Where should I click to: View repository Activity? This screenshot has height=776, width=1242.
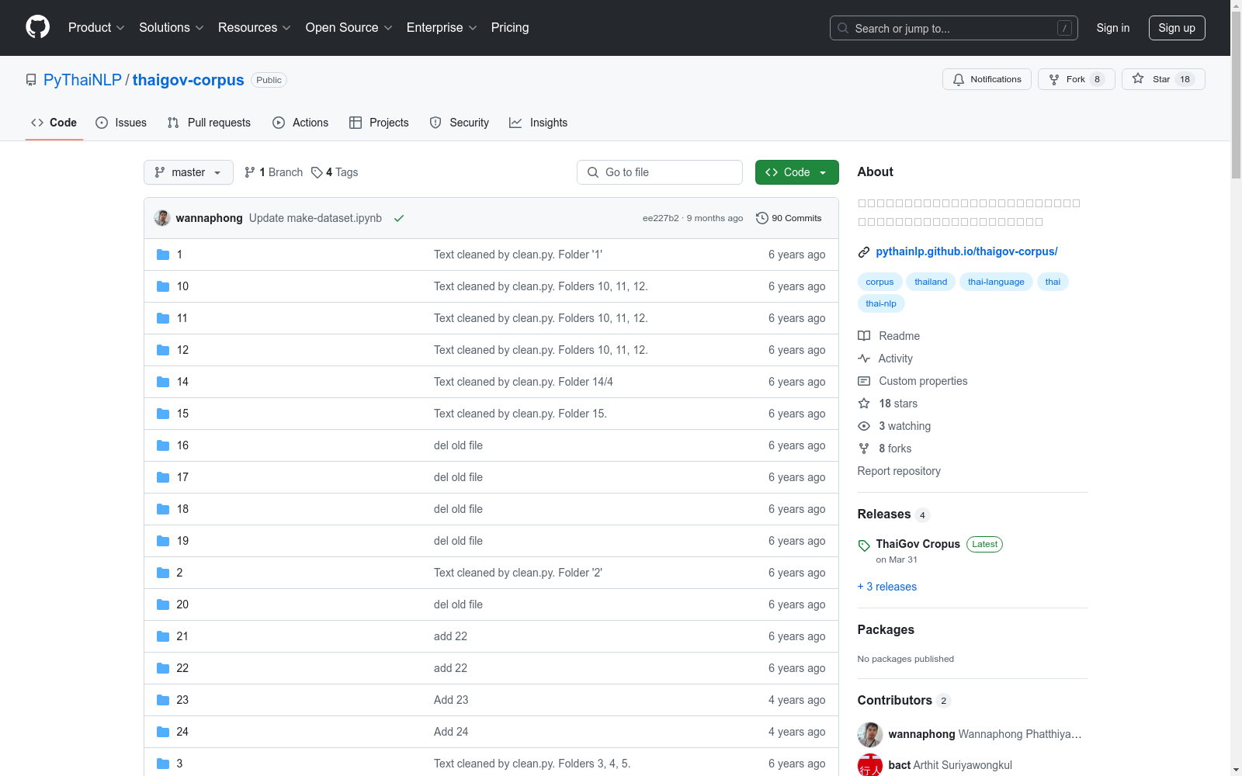(886, 359)
